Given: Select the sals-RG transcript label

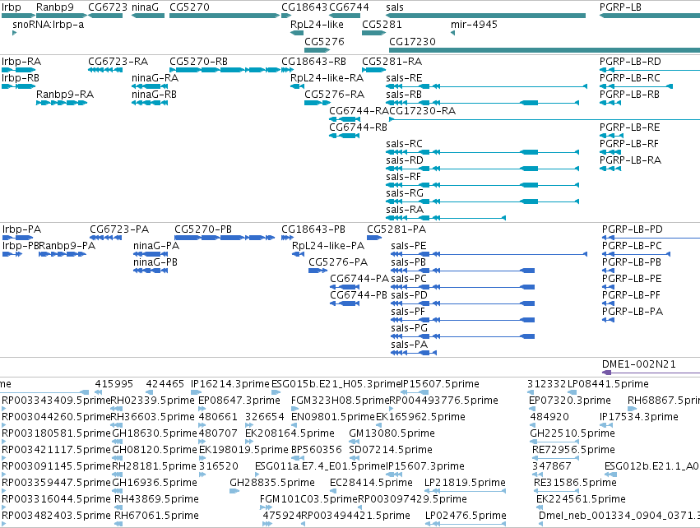Looking at the screenshot, I should click(x=405, y=193).
